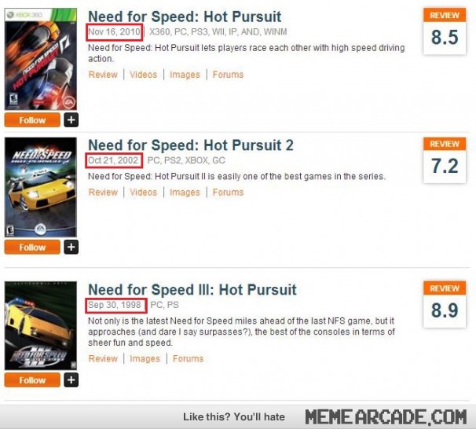The image size is (476, 429).
Task: Click the 8.5 review score box
Action: (x=445, y=32)
